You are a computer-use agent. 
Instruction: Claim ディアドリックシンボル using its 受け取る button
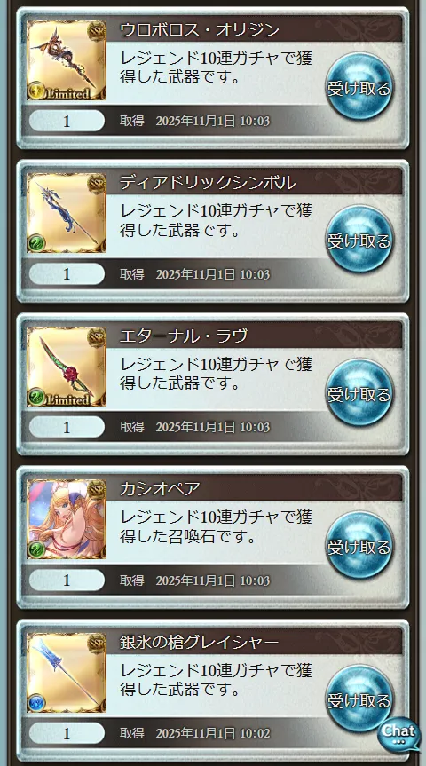(359, 240)
